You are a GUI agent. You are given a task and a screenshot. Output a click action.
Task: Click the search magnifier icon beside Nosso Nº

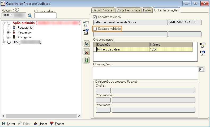point(30,15)
